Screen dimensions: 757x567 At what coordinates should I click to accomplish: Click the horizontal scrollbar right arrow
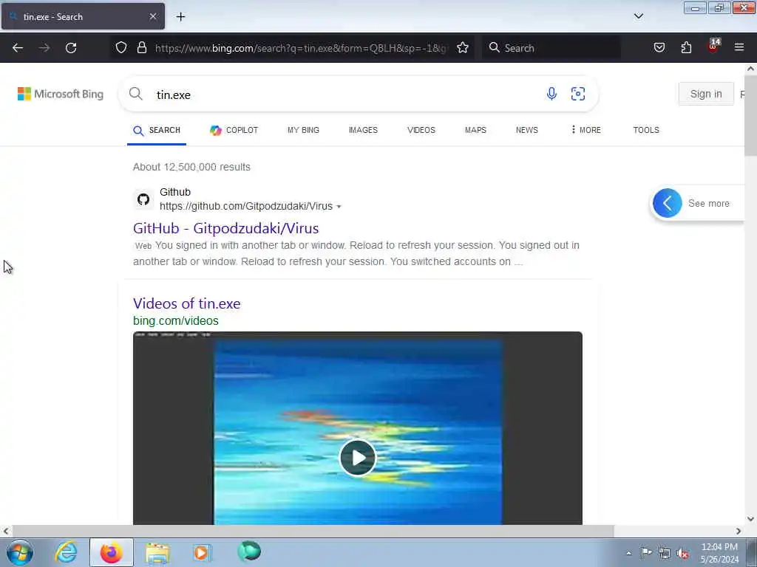(x=739, y=532)
